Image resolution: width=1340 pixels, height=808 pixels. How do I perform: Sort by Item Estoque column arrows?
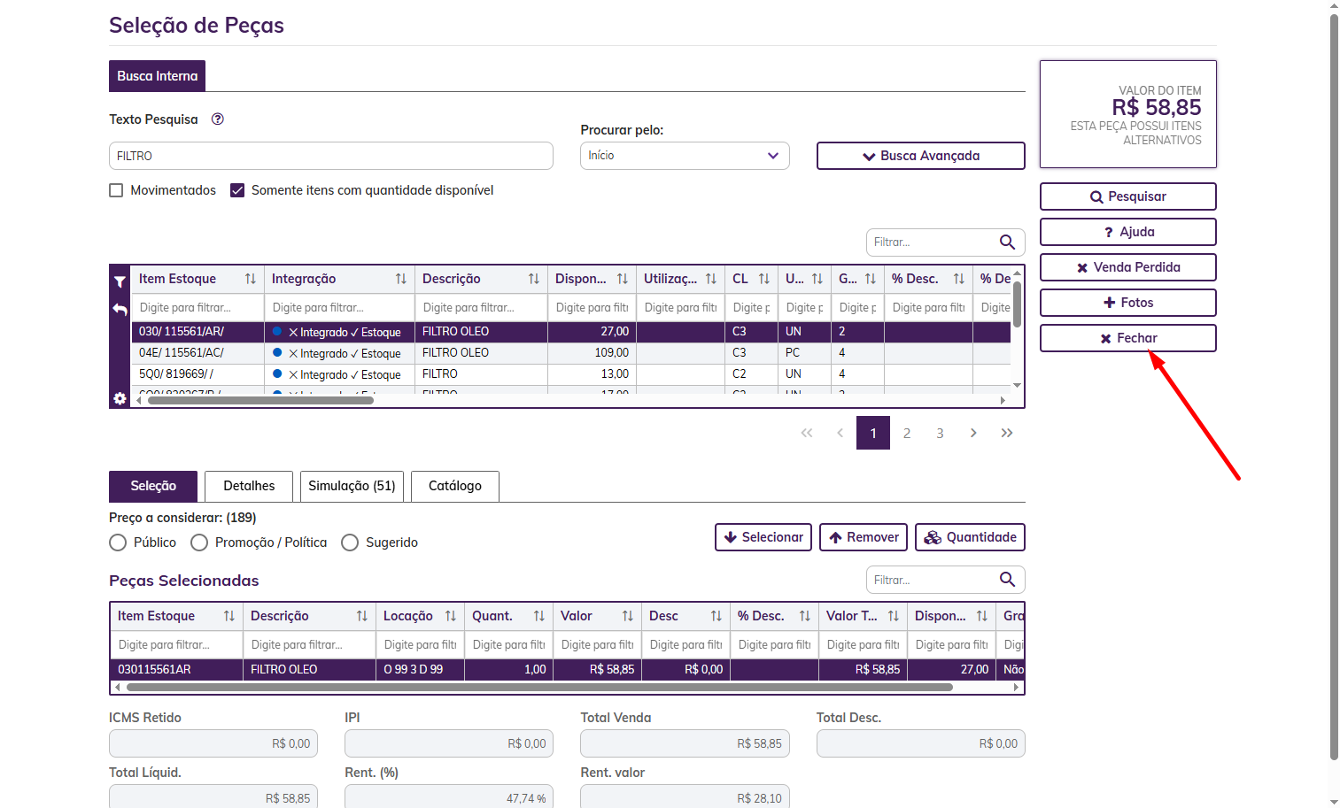(251, 279)
